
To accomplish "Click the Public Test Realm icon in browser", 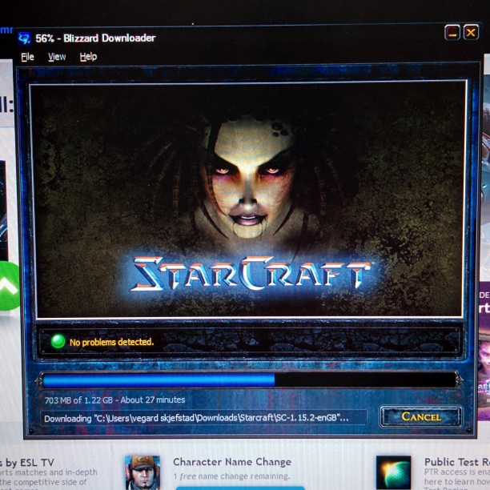I will click(393, 472).
